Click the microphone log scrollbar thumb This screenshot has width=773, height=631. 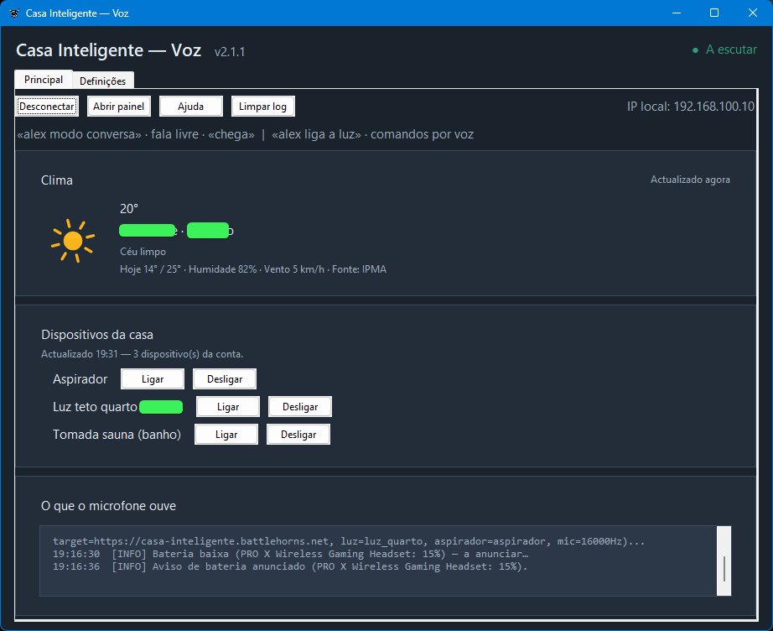[x=724, y=568]
